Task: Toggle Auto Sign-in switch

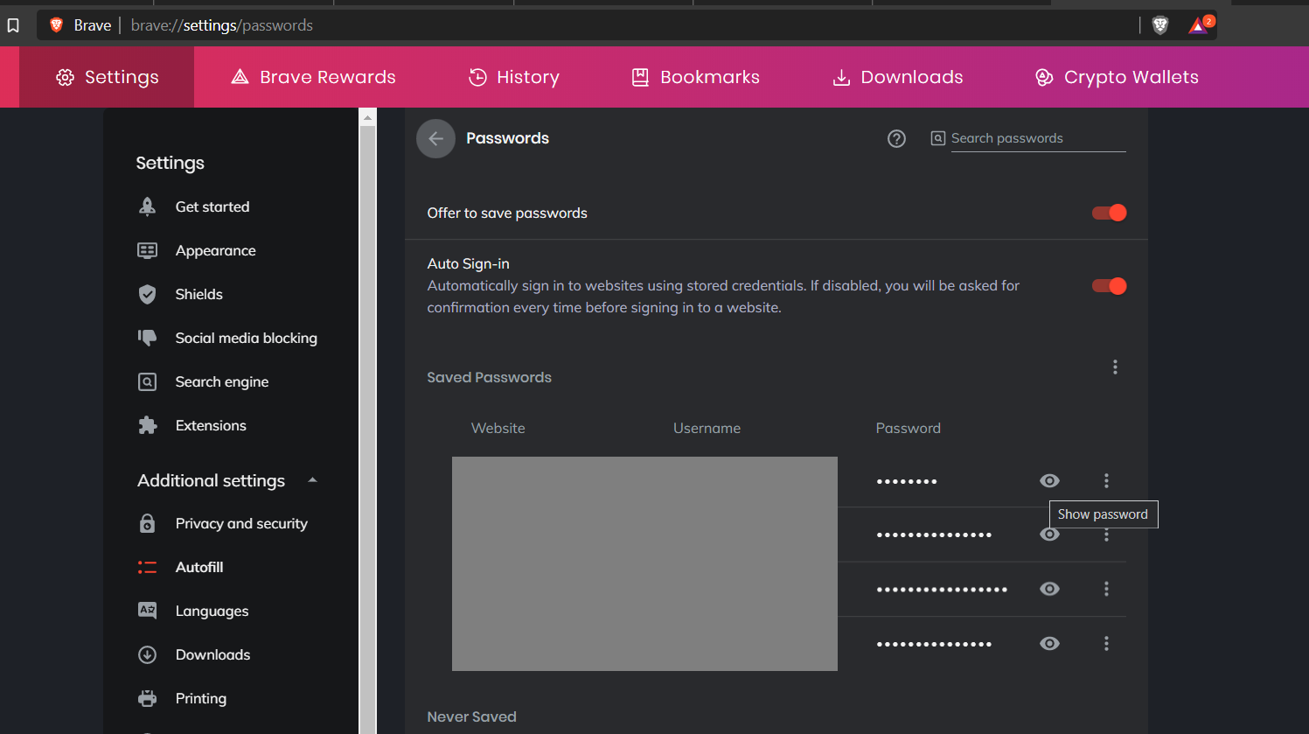Action: (1109, 286)
